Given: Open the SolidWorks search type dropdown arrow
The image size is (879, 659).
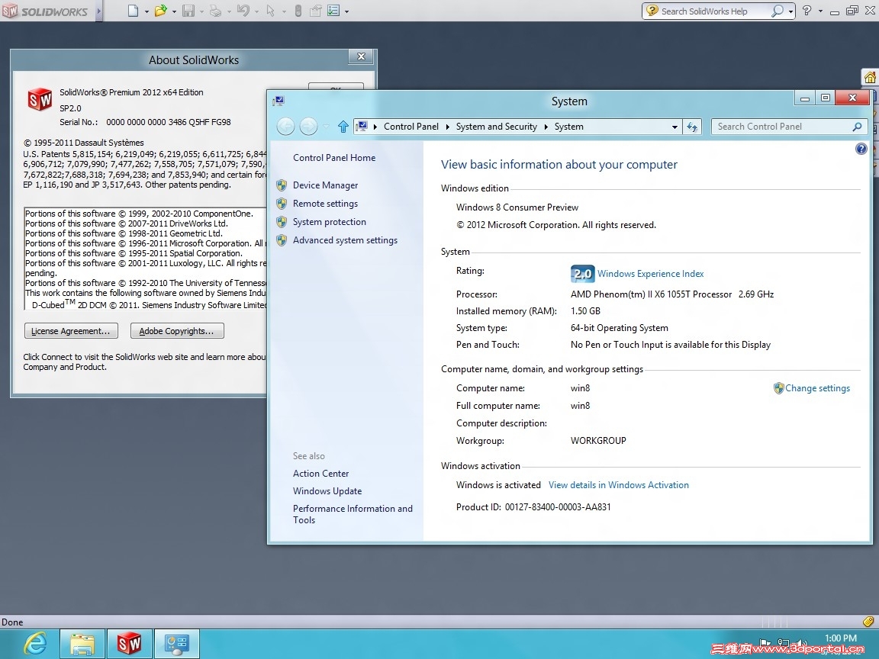Looking at the screenshot, I should click(790, 11).
